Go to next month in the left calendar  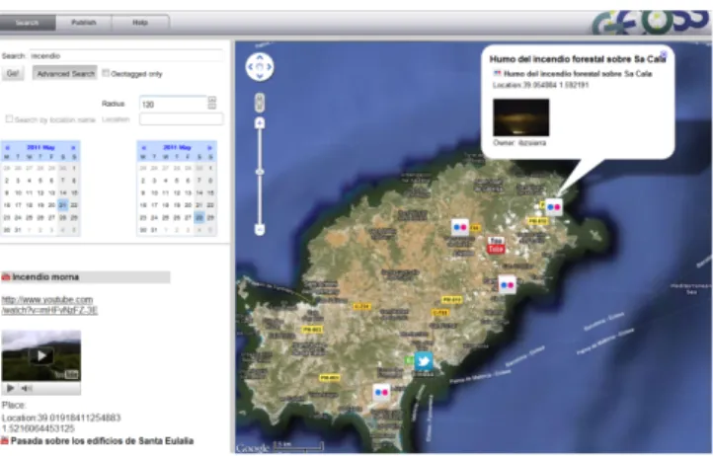coord(73,147)
